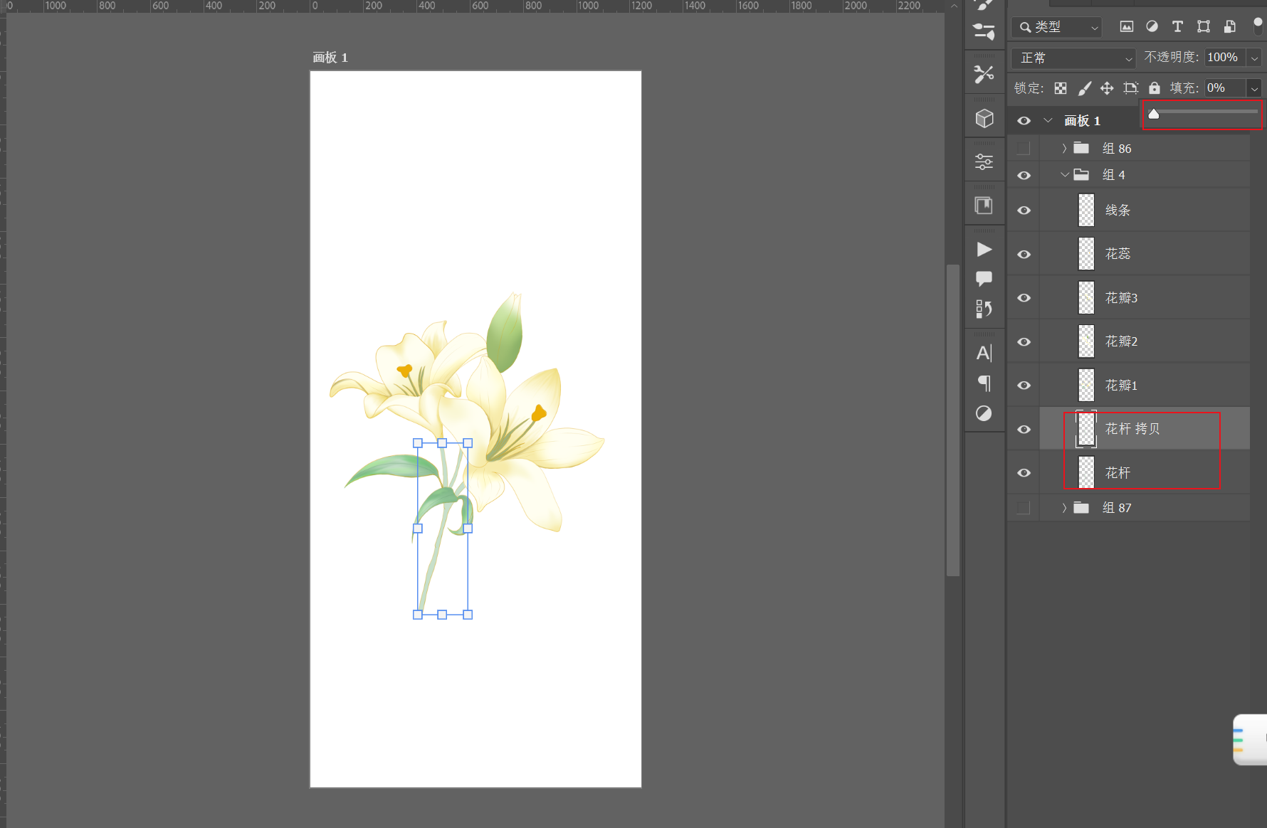Open the History panel icon
The width and height of the screenshot is (1267, 828).
(x=984, y=309)
